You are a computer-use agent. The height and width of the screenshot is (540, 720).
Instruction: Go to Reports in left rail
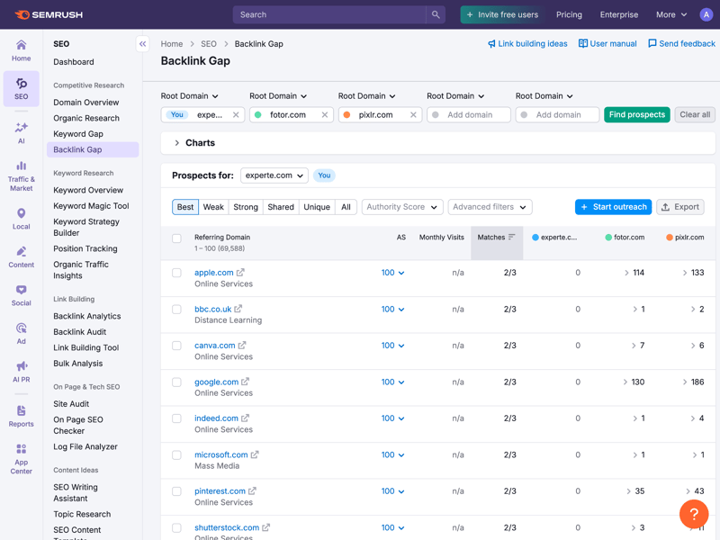[x=21, y=416]
